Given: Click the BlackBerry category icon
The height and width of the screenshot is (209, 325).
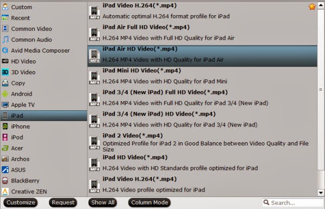Looking at the screenshot, I should (5, 181).
